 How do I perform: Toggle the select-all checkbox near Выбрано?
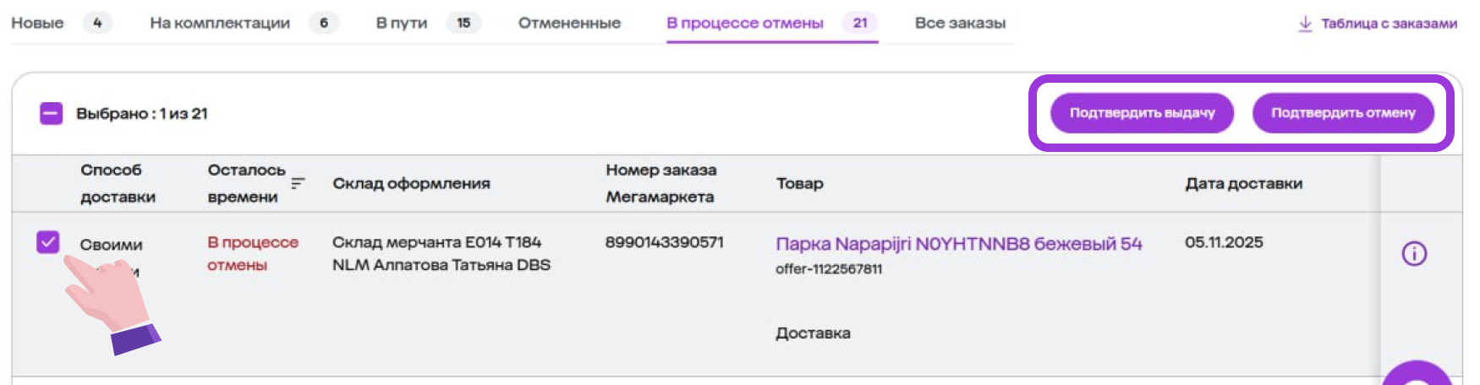pyautogui.click(x=52, y=113)
